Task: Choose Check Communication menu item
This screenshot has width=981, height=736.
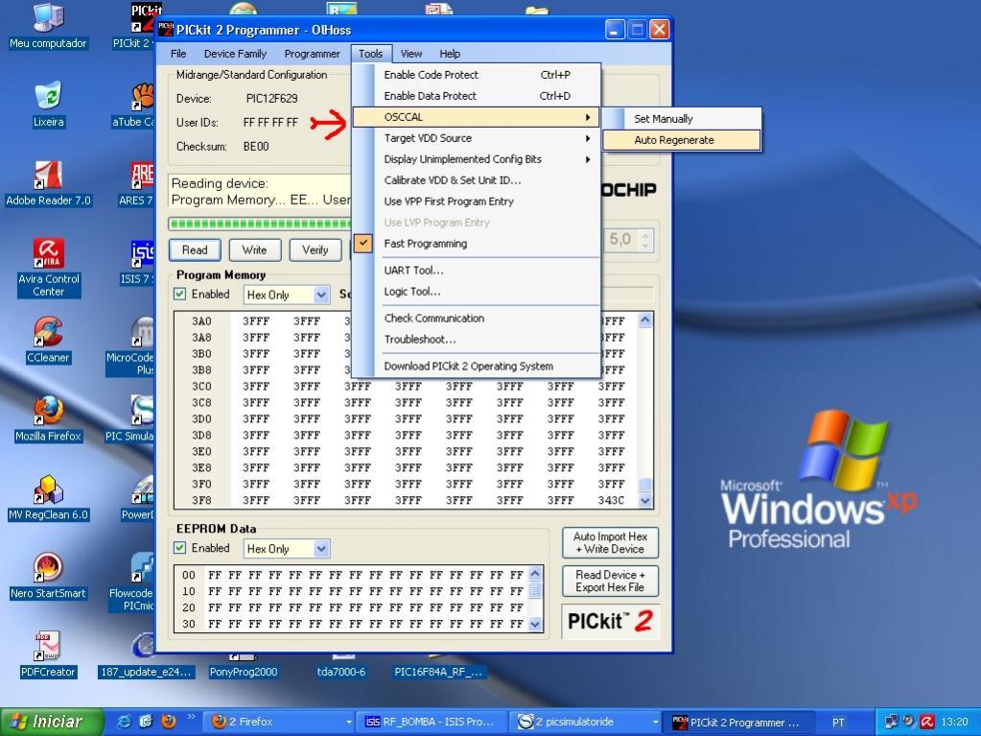Action: tap(476, 318)
